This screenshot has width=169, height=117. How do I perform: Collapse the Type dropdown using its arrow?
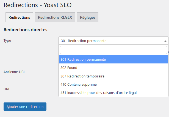[165, 41]
